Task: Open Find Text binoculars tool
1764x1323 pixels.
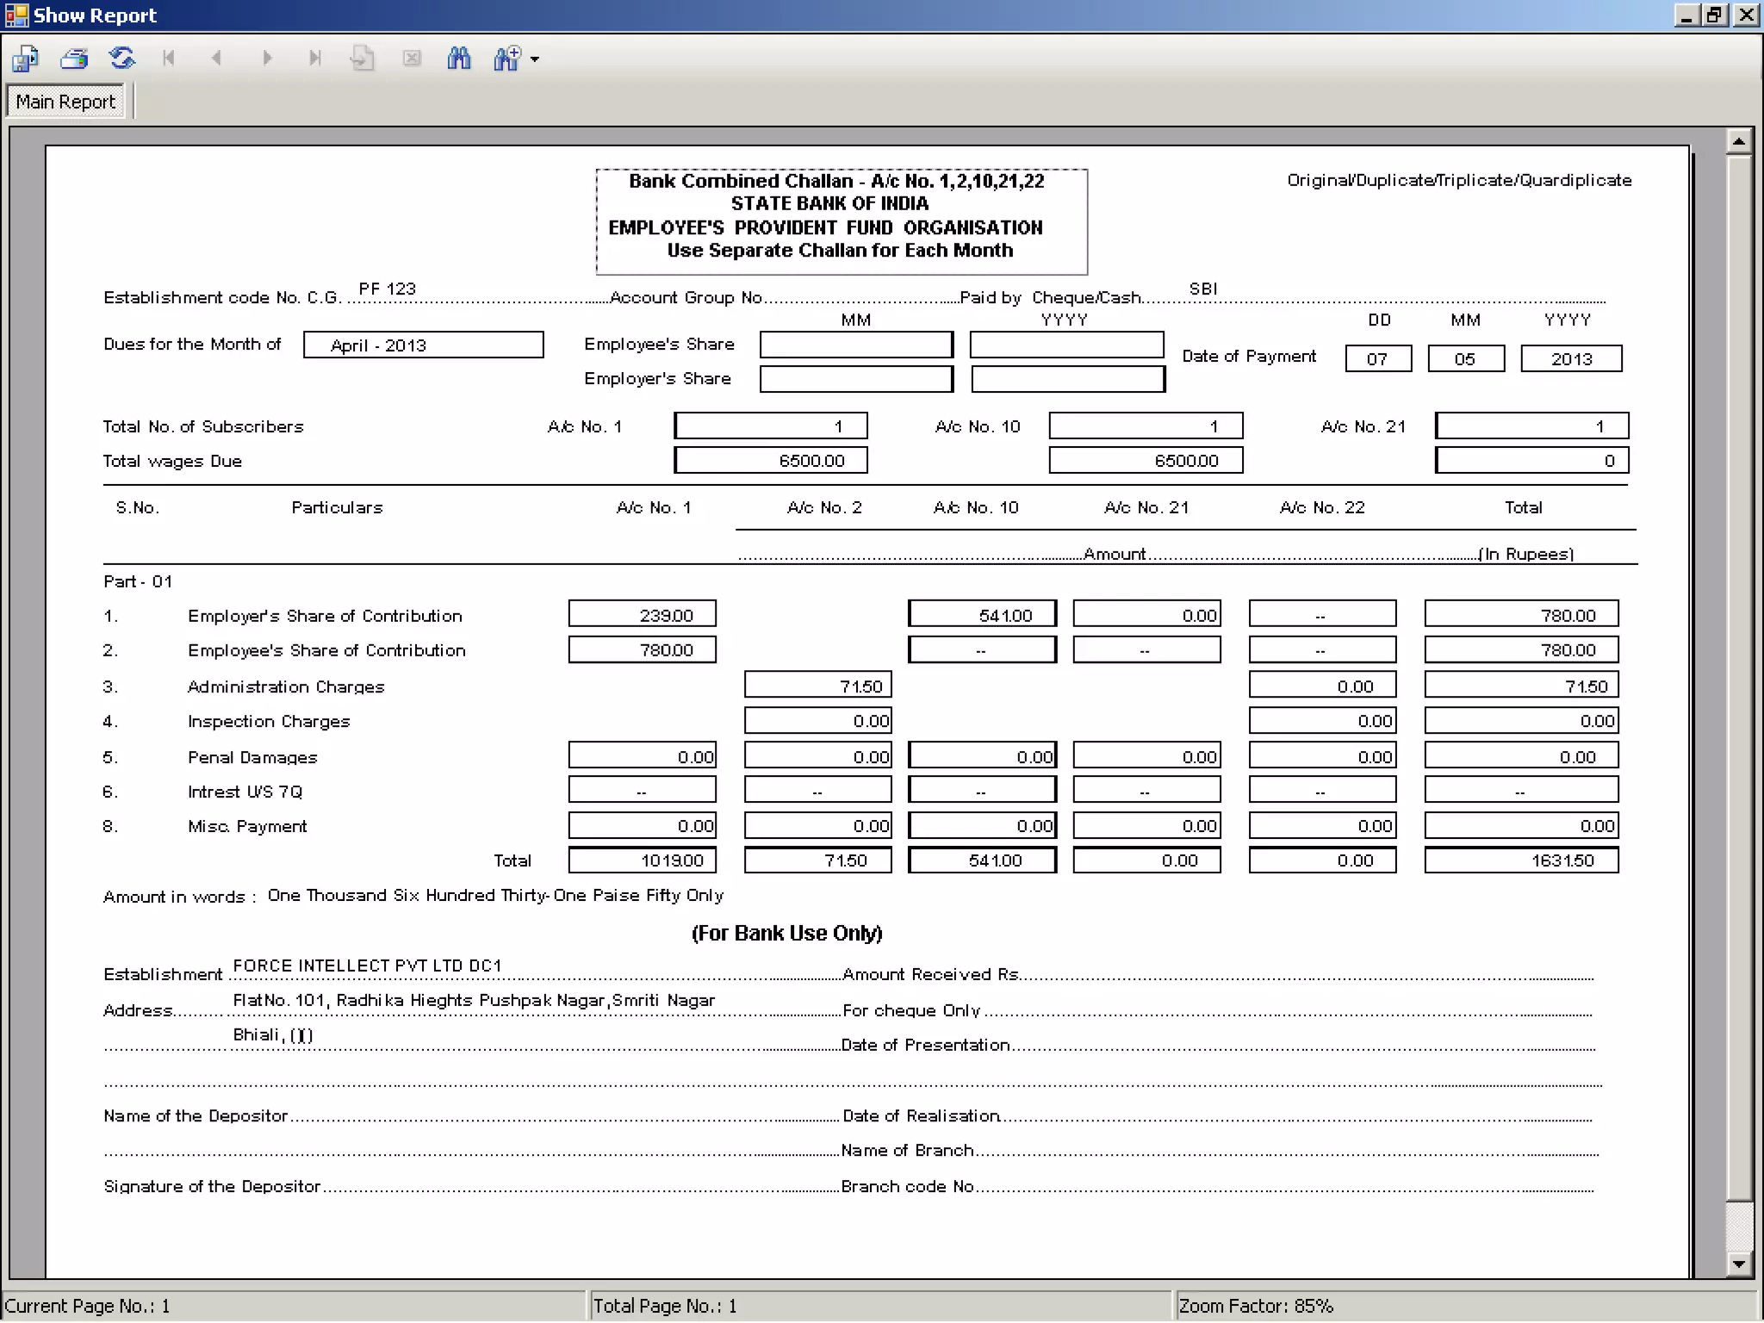Action: pyautogui.click(x=459, y=59)
